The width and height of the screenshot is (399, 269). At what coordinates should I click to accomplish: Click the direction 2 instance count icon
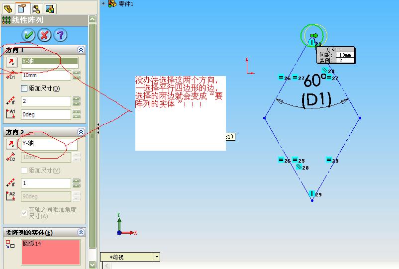click(x=10, y=182)
